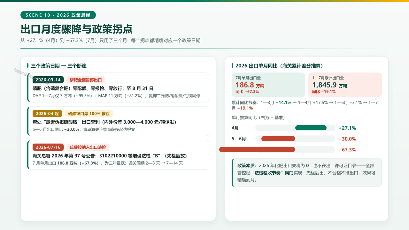Click the title 出口月度骤降与政策拐点
This screenshot has height=230, width=409.
[x=77, y=29]
